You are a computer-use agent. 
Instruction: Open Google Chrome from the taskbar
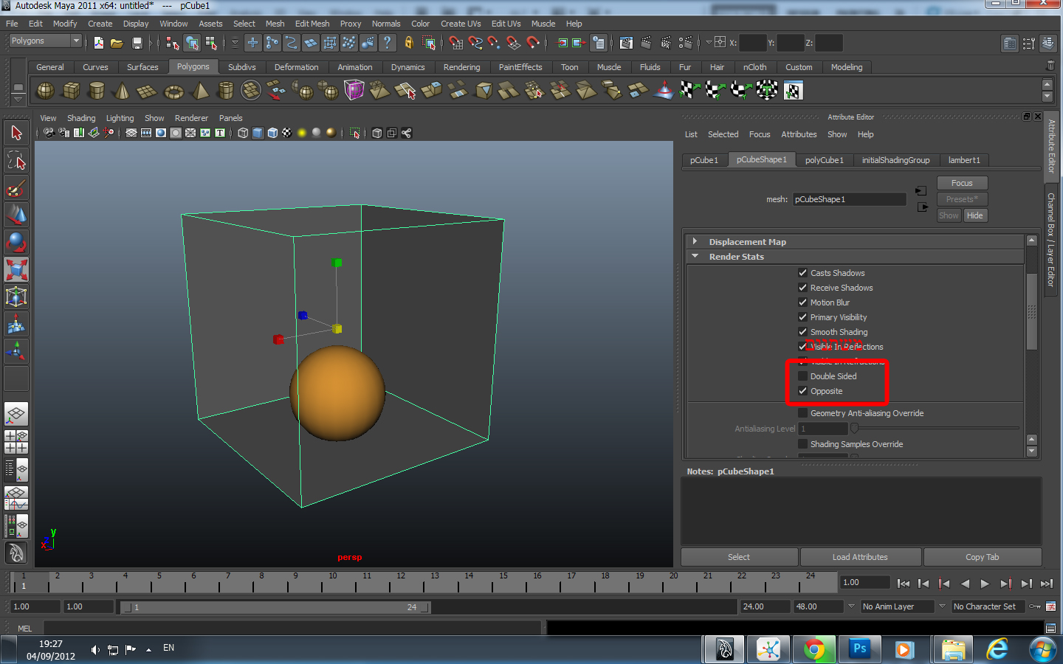[814, 649]
